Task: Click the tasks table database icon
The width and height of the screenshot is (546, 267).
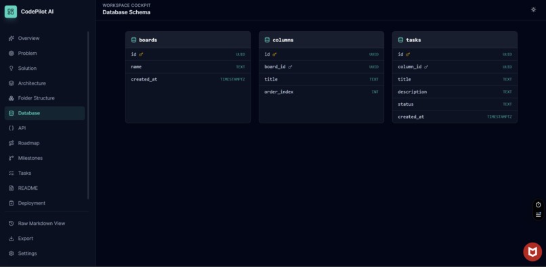Action: click(400, 40)
